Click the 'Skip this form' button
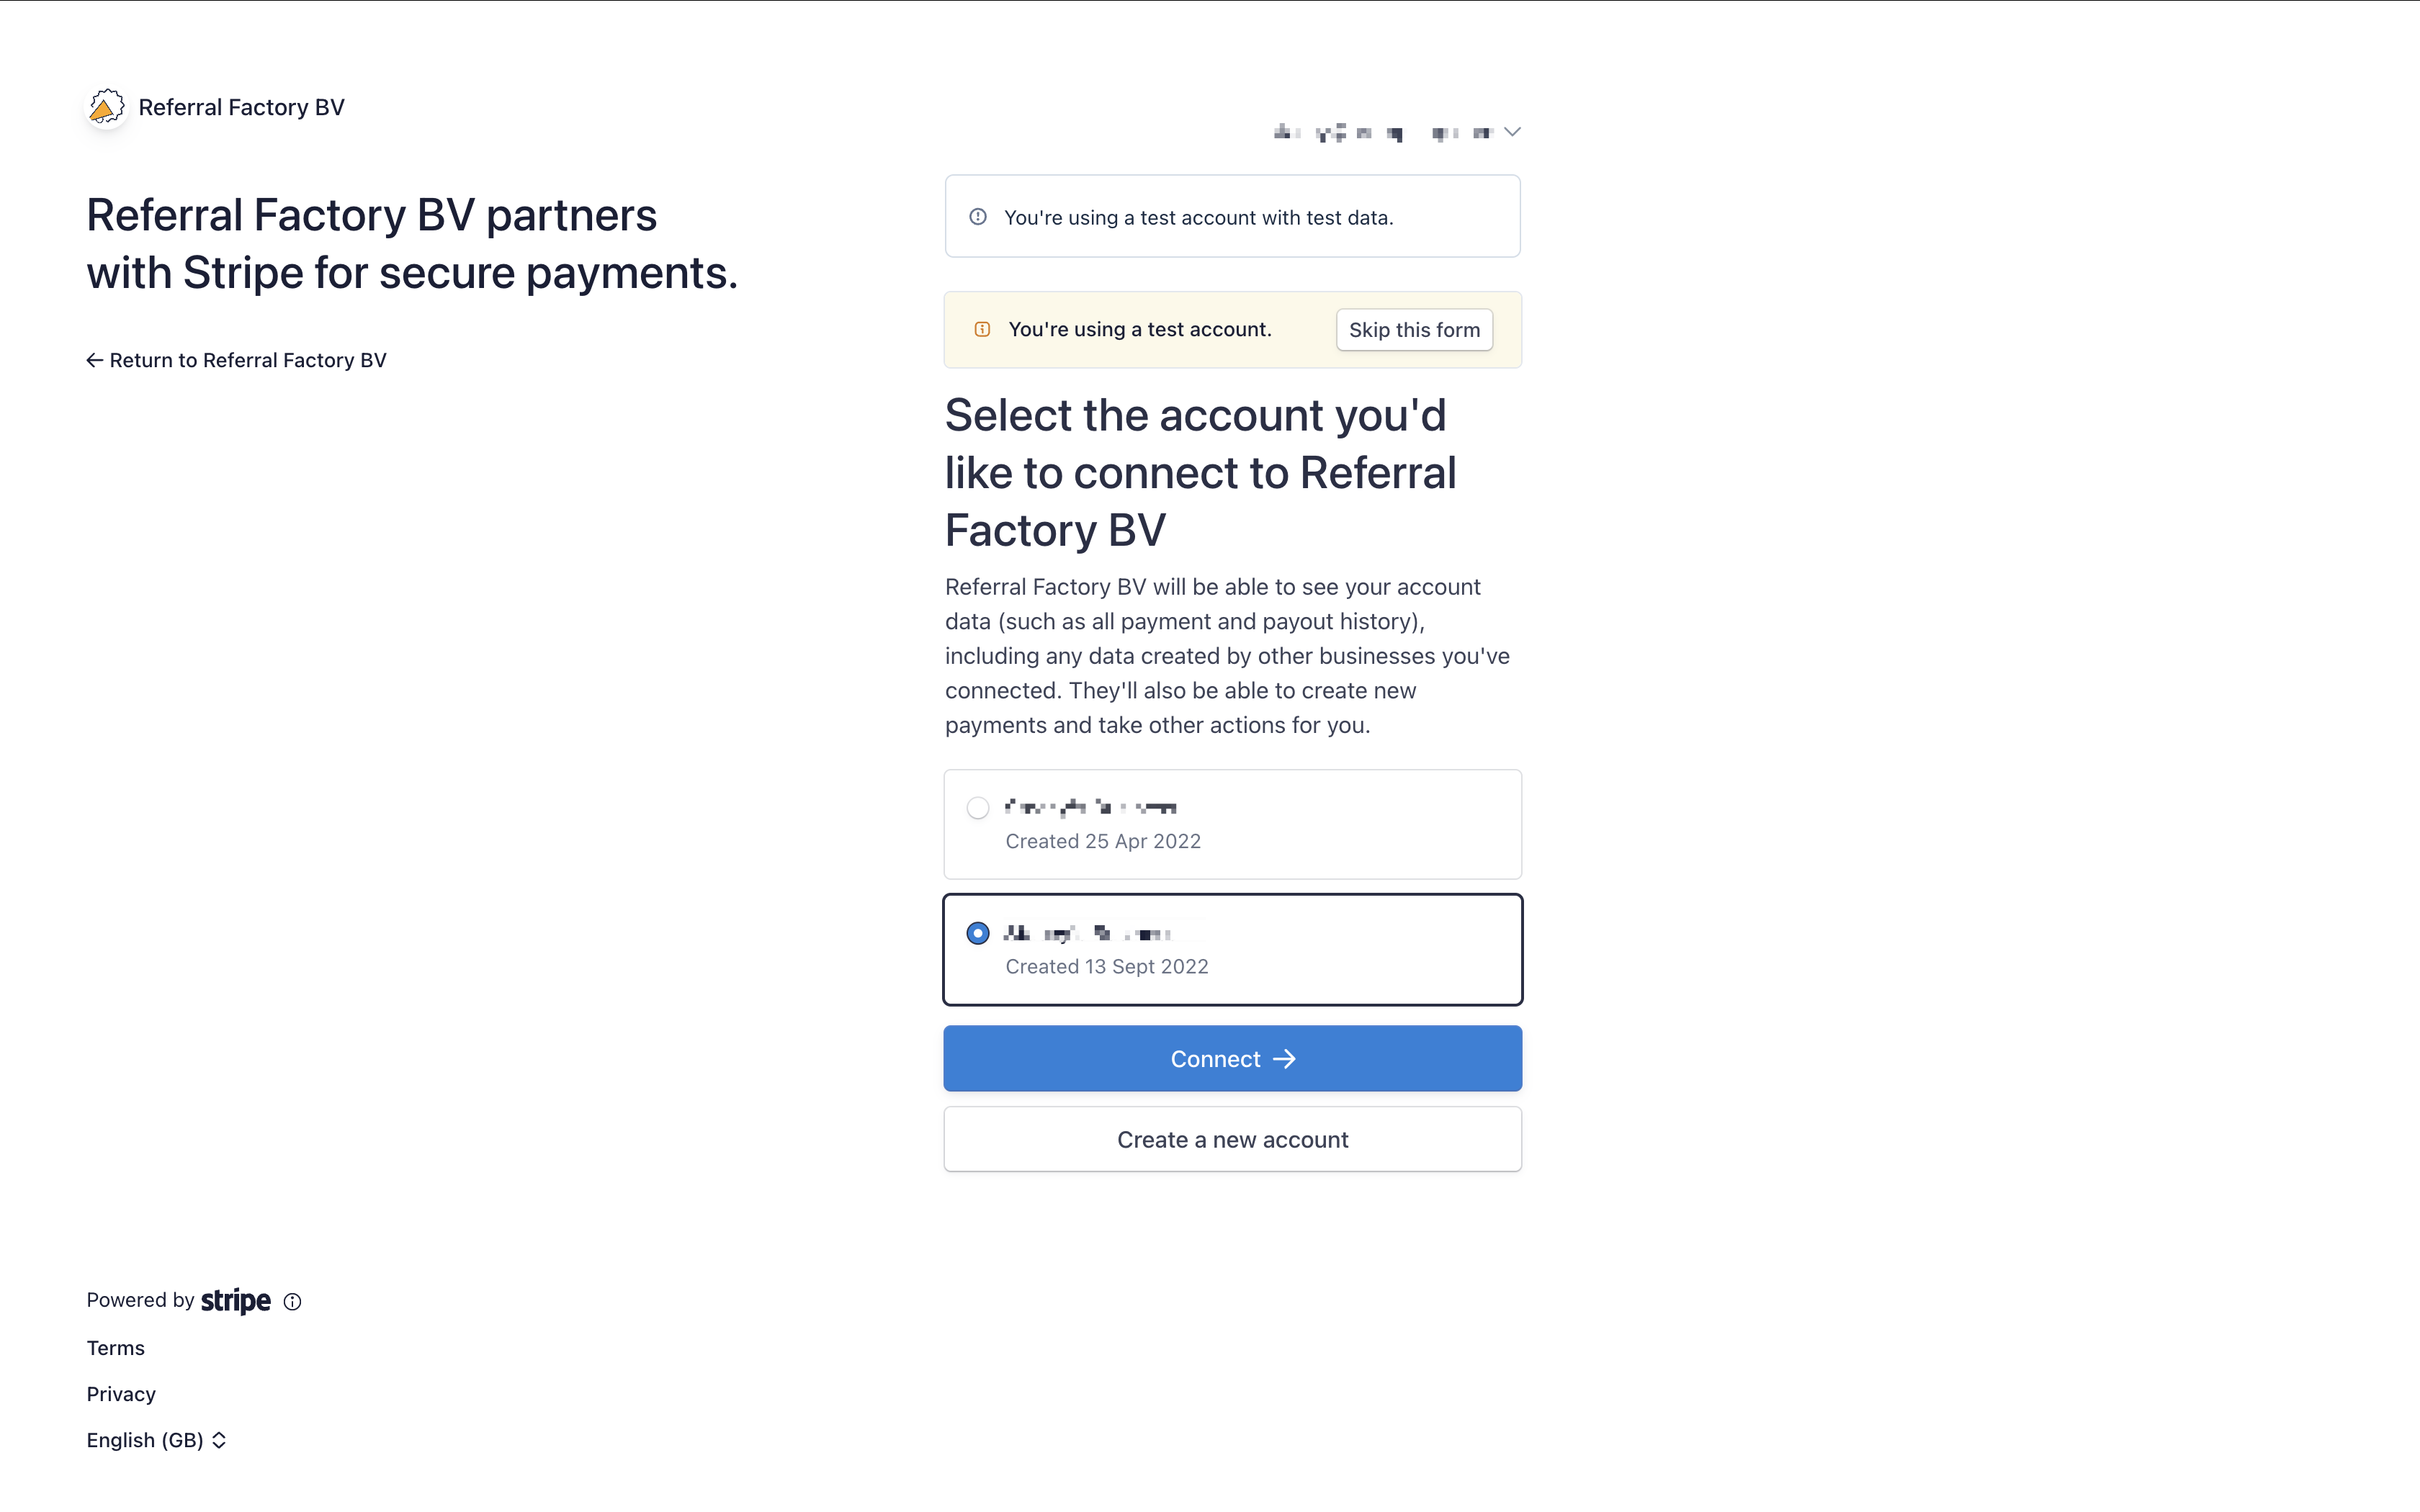This screenshot has height=1512, width=2420. click(1414, 329)
